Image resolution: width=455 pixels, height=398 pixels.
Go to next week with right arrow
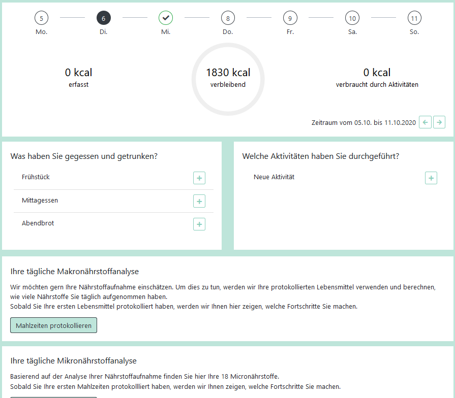coord(439,122)
